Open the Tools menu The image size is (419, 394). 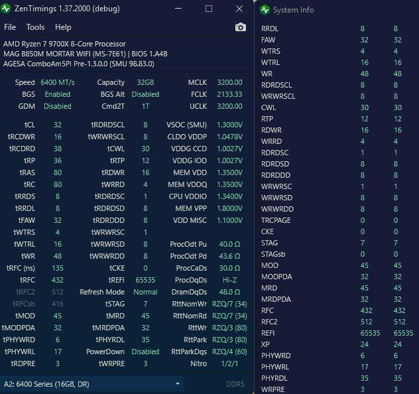click(x=36, y=27)
